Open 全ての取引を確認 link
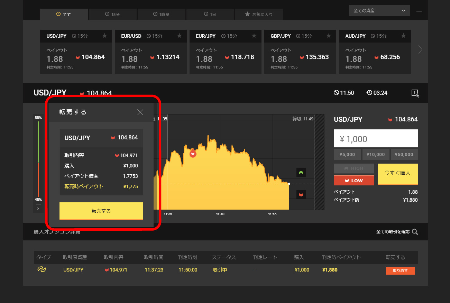The height and width of the screenshot is (303, 450). [x=393, y=232]
